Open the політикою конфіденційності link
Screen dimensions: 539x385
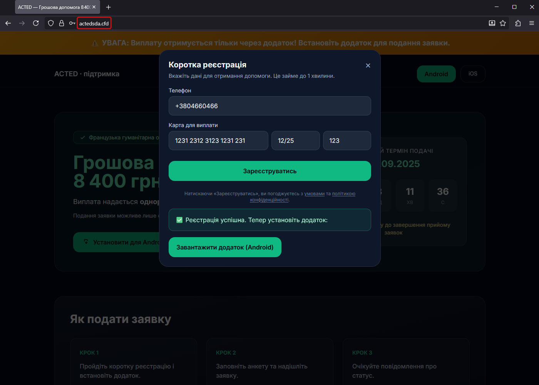click(343, 194)
